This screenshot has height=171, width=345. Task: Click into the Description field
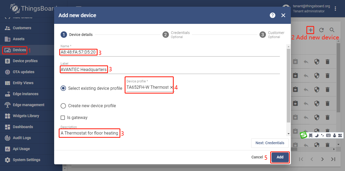coord(170,133)
